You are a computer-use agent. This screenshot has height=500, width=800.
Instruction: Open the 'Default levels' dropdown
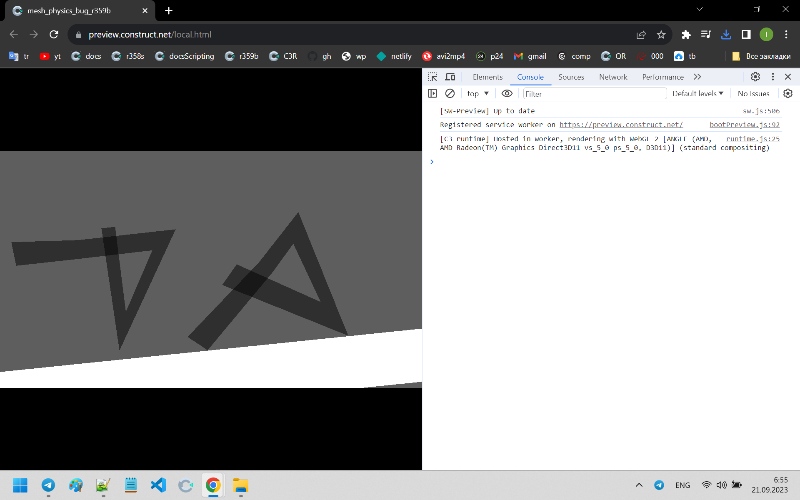pos(697,93)
